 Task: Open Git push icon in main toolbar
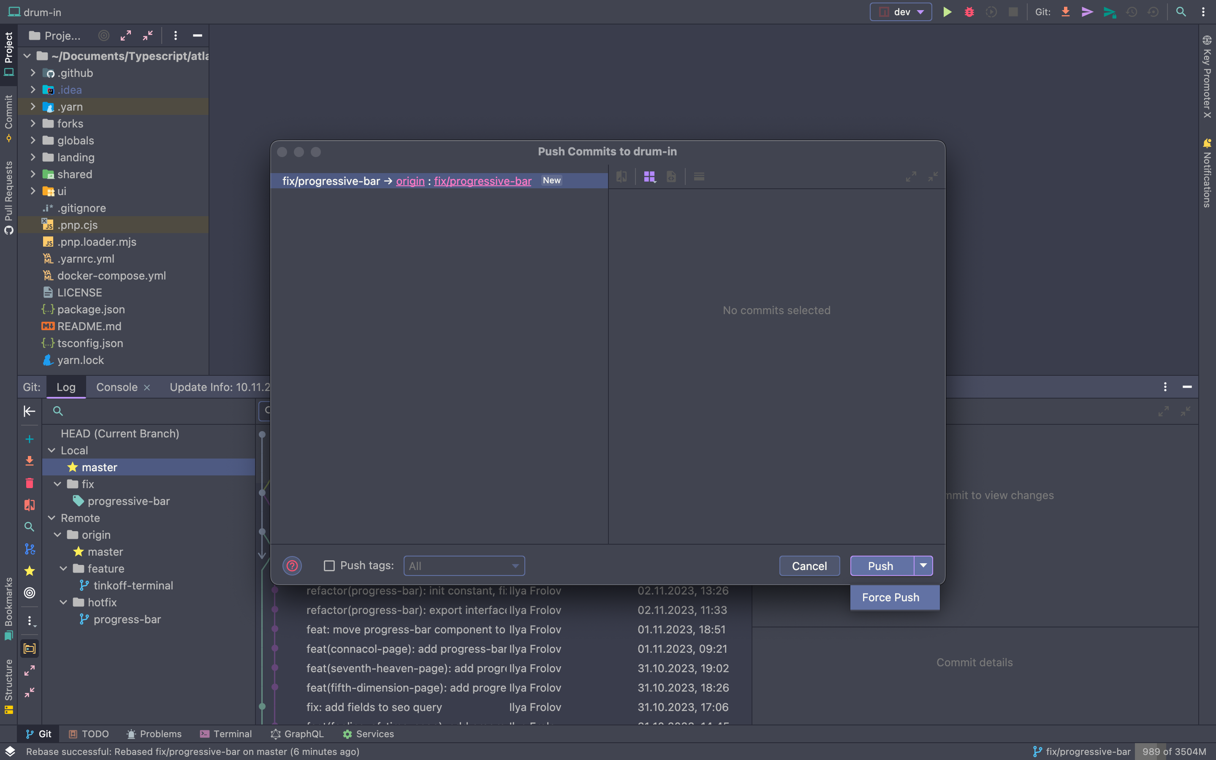[x=1110, y=12]
